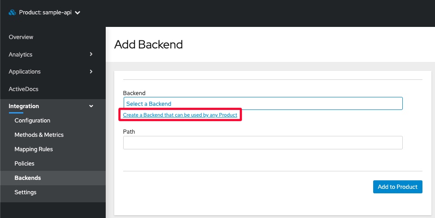Click into the Path input field

263,143
